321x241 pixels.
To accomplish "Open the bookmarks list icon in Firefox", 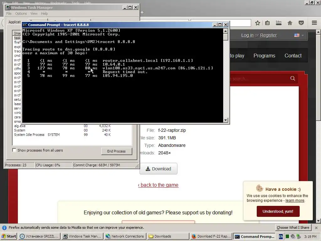I will coord(267,23).
